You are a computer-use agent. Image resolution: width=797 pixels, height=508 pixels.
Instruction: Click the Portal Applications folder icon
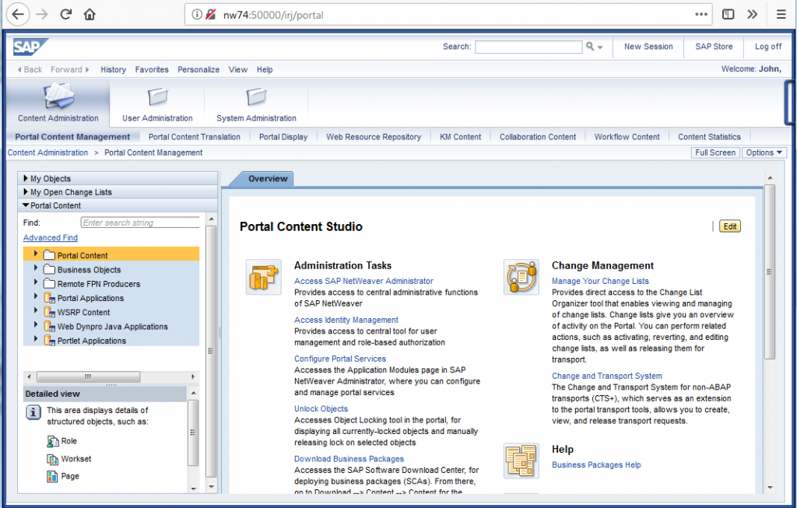pos(49,298)
